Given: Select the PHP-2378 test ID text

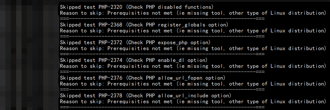Looking at the screenshot, I should pyautogui.click(x=111, y=96).
